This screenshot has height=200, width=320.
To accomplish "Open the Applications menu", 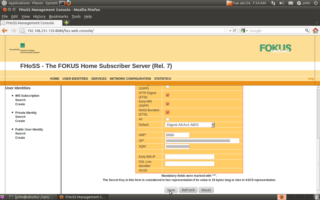I will pyautogui.click(x=19, y=3).
